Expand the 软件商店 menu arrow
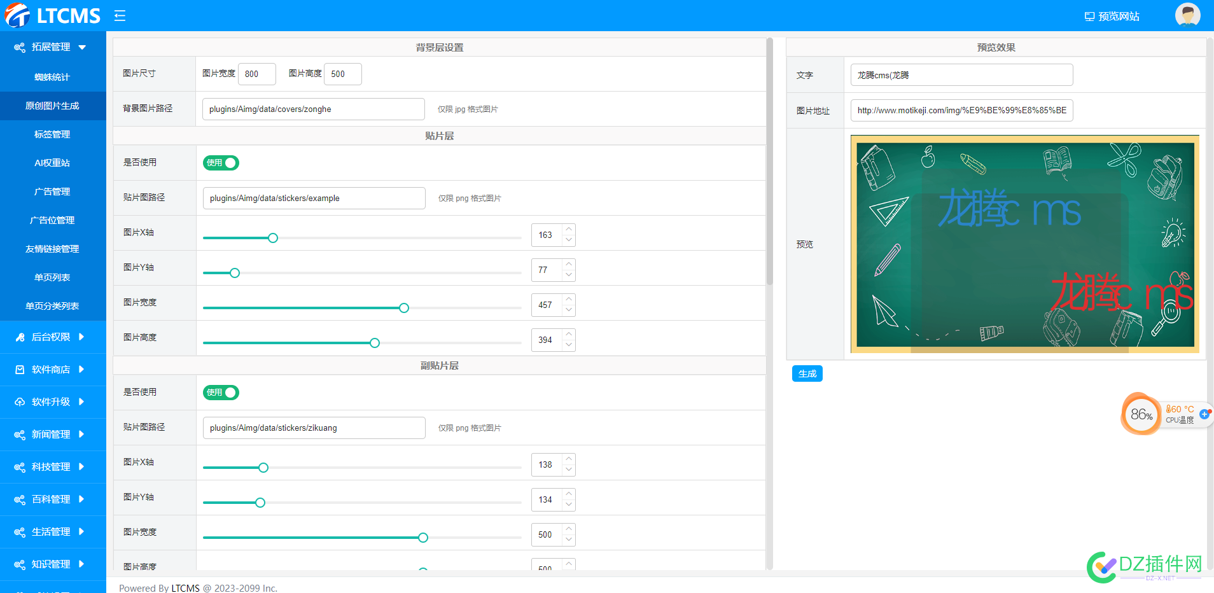This screenshot has width=1214, height=593. tap(81, 370)
